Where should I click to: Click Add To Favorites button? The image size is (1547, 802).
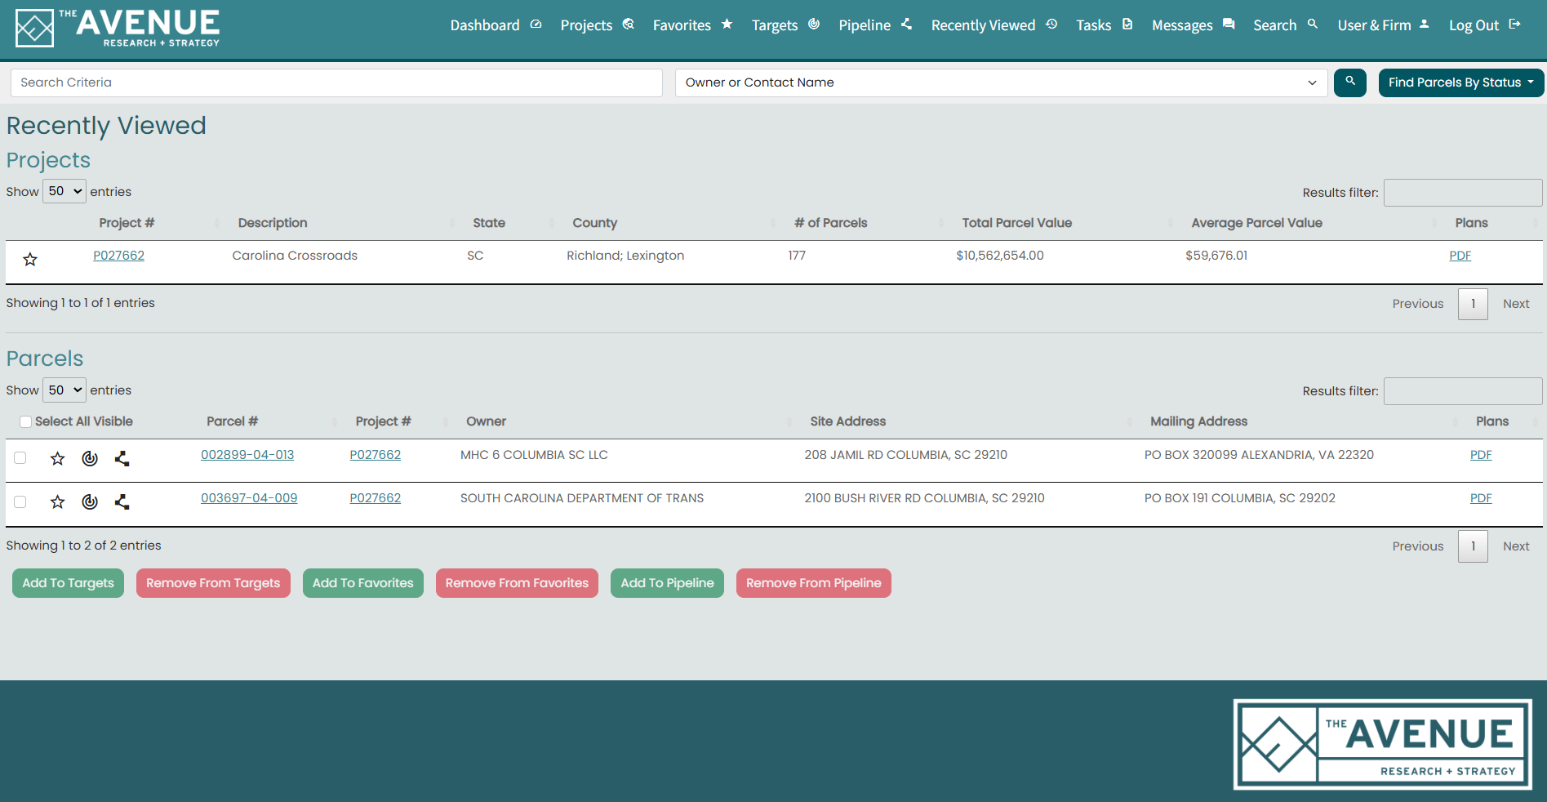(x=363, y=583)
